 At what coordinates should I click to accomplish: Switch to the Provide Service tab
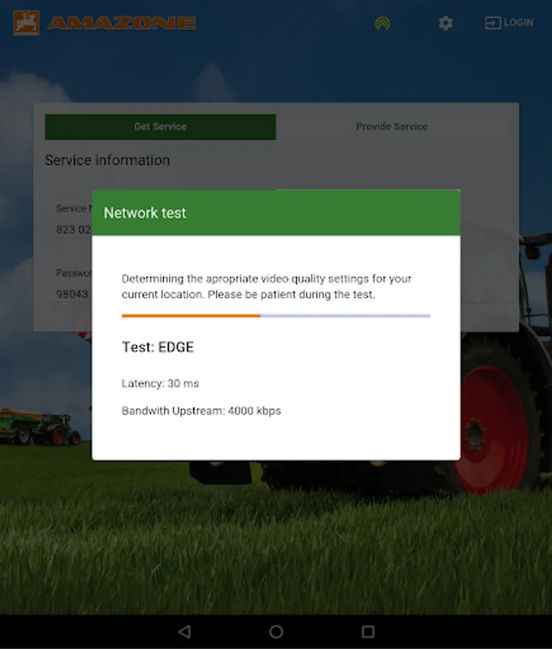point(392,127)
